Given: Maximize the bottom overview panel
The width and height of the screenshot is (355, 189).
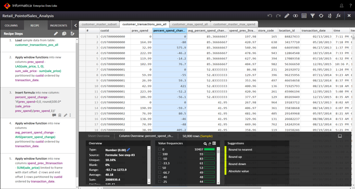Looking at the screenshot, I should (340, 136).
